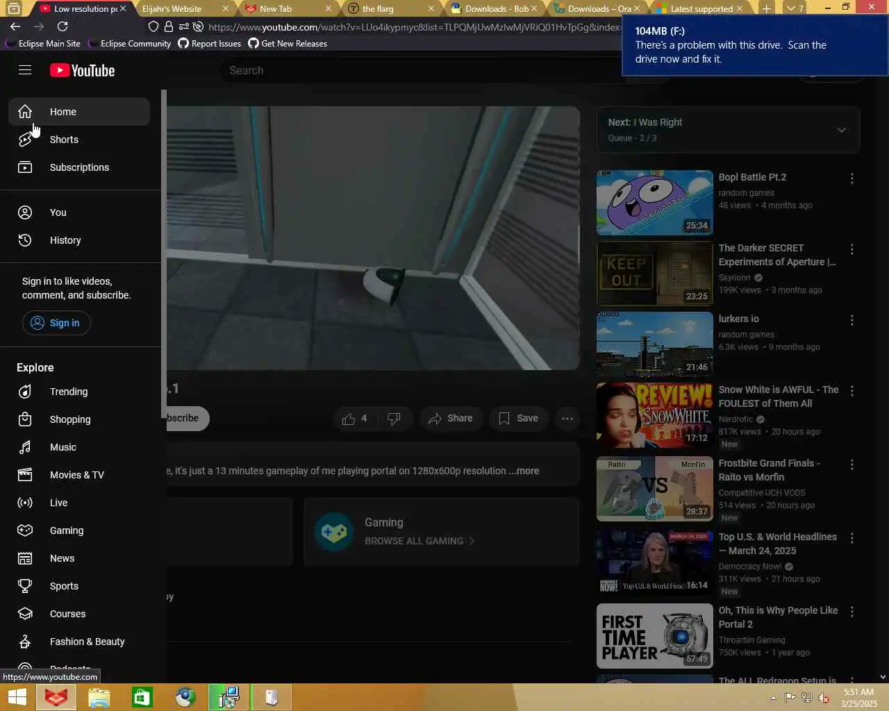Screen dimensions: 889x711
Task: Like the video with thumbs up
Action: coord(354,418)
